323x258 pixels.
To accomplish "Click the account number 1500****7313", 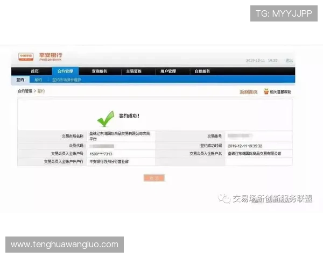I will pos(101,154).
